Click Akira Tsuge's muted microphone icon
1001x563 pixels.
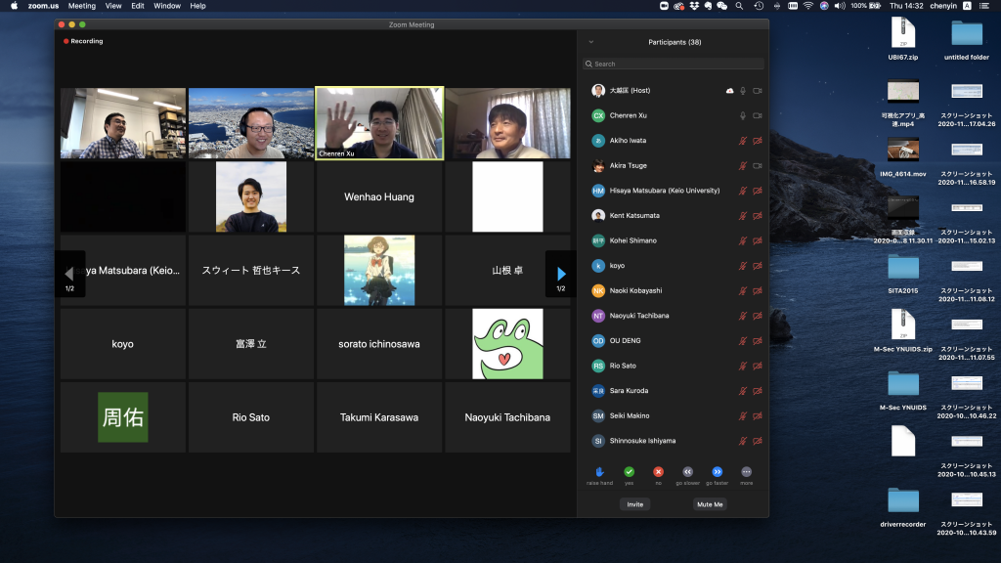[x=743, y=165]
